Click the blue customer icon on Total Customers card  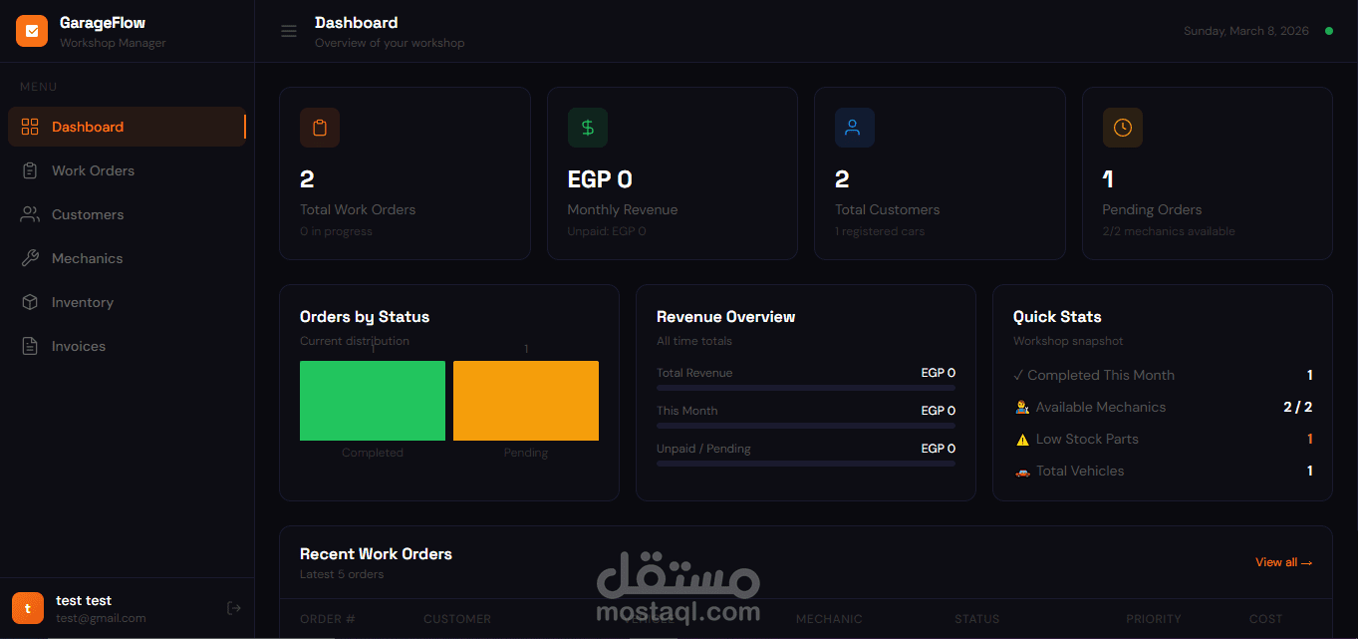854,127
